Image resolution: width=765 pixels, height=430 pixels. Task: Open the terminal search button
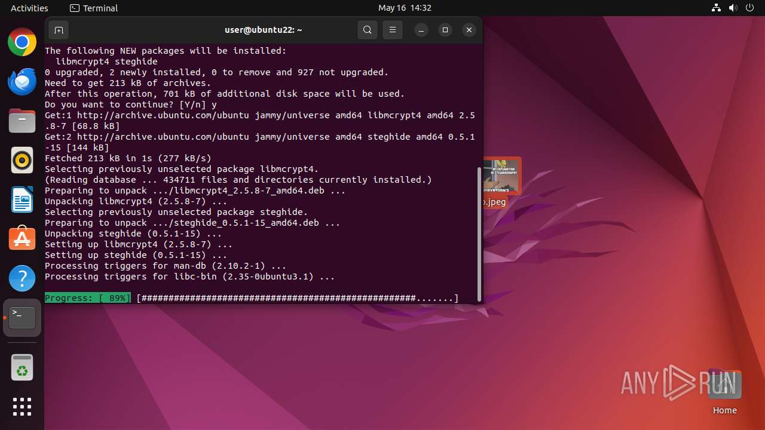[x=368, y=30]
